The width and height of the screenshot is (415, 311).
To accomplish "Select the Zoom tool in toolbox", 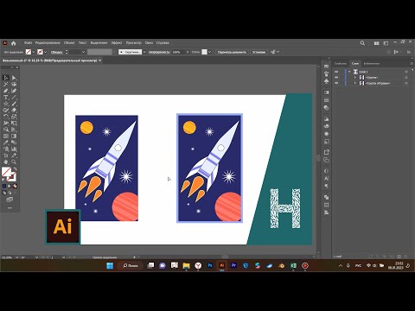I will (x=14, y=162).
